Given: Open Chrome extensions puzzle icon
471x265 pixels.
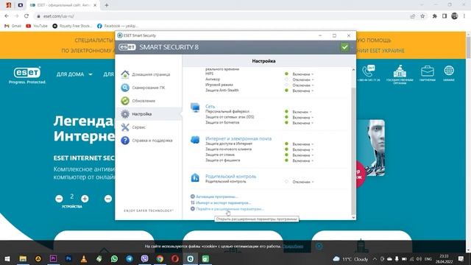Looking at the screenshot, I should [x=434, y=16].
